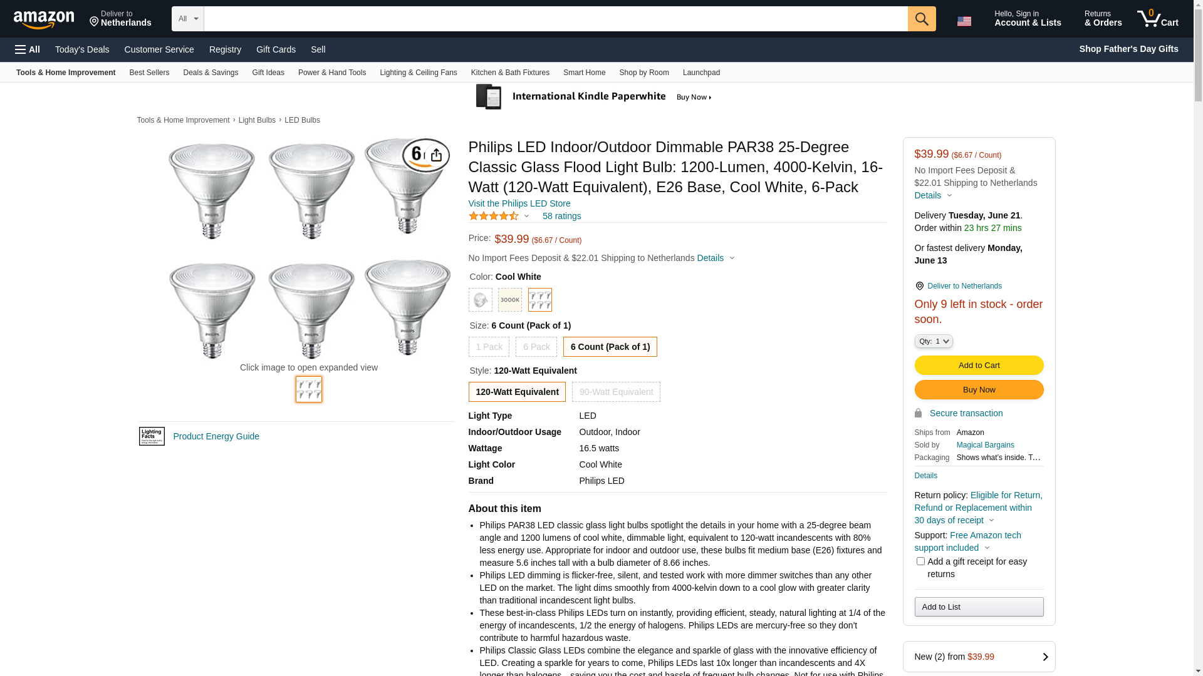The width and height of the screenshot is (1203, 676).
Task: Visit the Philips LED Store link
Action: (519, 203)
